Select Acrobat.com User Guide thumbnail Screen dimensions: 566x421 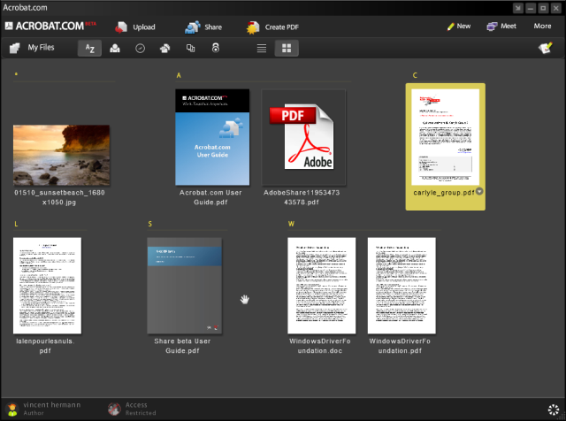point(212,137)
